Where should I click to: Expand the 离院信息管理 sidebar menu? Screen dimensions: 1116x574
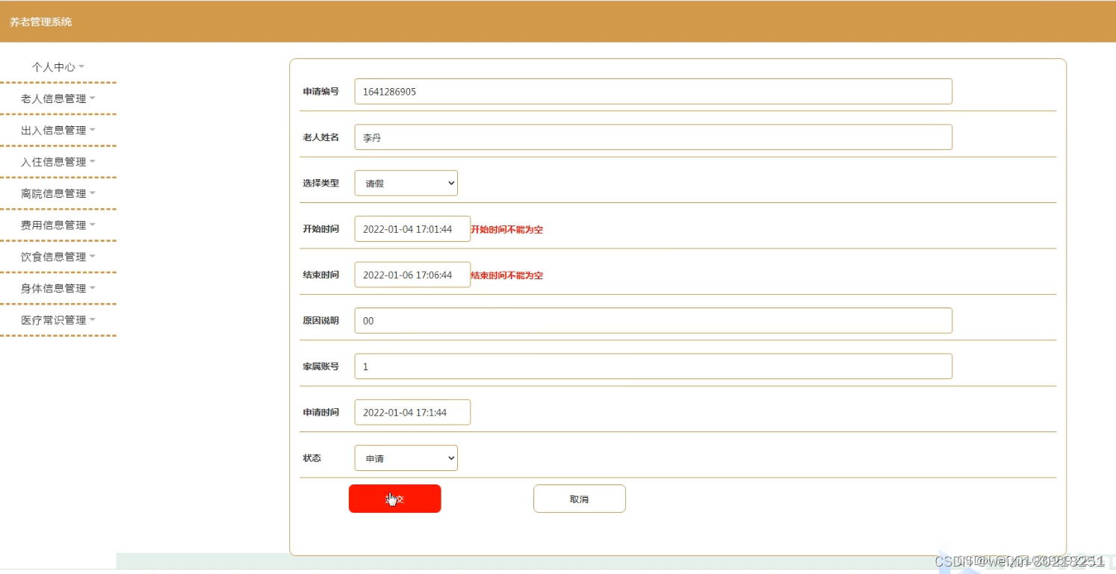[x=58, y=193]
